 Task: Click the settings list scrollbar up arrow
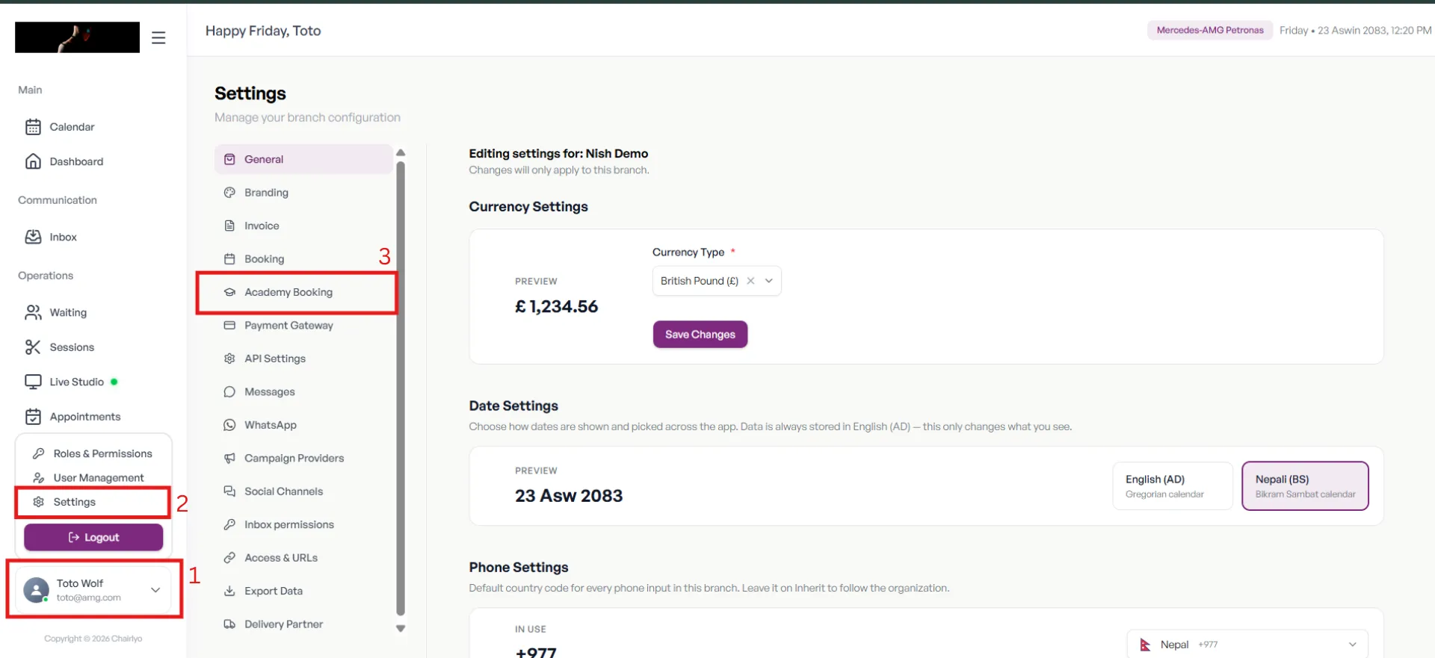click(401, 152)
